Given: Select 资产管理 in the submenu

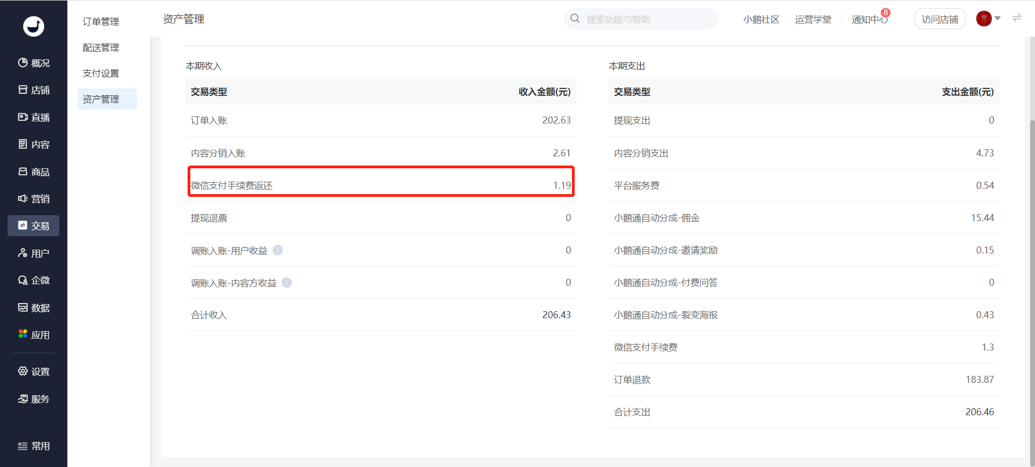Looking at the screenshot, I should pyautogui.click(x=107, y=99).
